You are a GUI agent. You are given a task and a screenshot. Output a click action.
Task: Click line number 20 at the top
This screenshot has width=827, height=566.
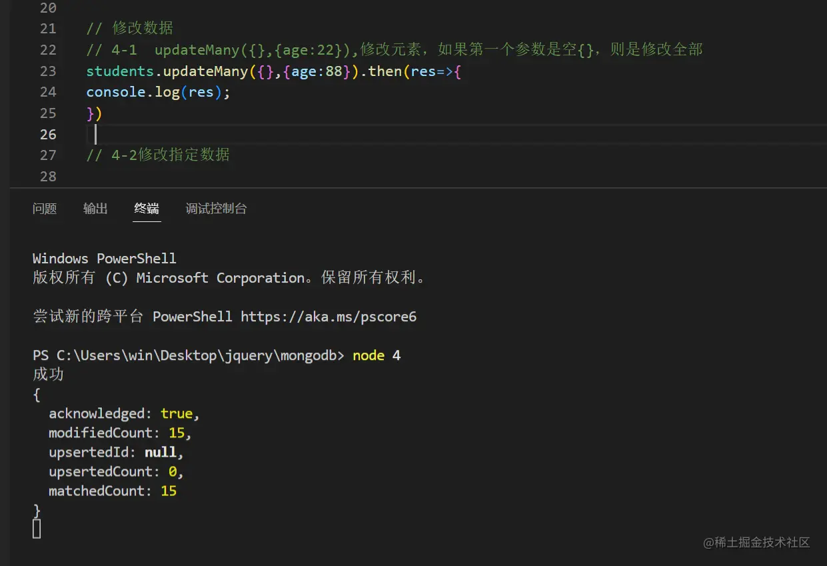pyautogui.click(x=47, y=8)
